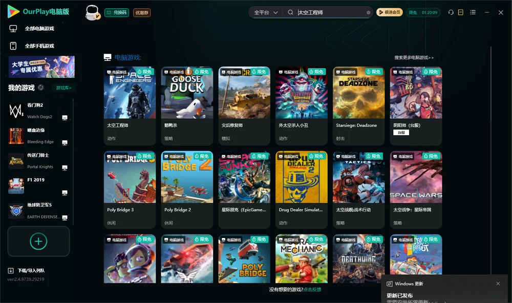Click the F1 2019 game icon
The height and width of the screenshot is (303, 512).
coord(16,186)
